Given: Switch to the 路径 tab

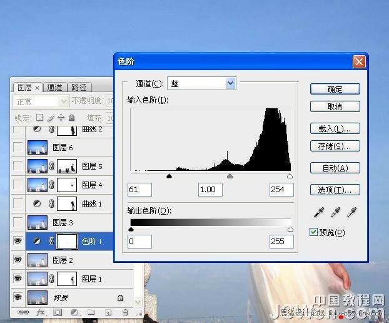Looking at the screenshot, I should click(x=79, y=88).
